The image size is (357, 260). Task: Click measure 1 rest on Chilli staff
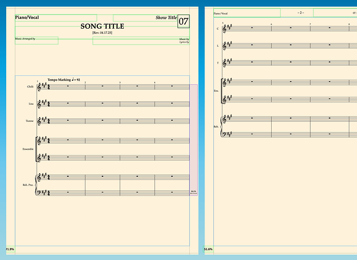click(x=68, y=86)
